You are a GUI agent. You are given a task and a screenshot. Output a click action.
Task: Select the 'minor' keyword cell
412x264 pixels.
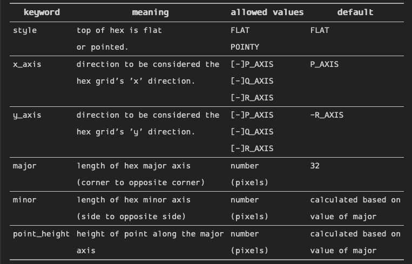click(25, 200)
